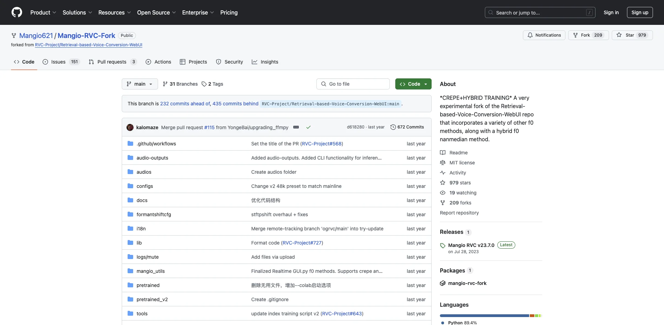Image resolution: width=664 pixels, height=325 pixels.
Task: Click the folder icon beside configs
Action: pyautogui.click(x=130, y=186)
